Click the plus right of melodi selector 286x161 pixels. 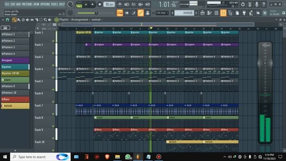[x=196, y=13]
